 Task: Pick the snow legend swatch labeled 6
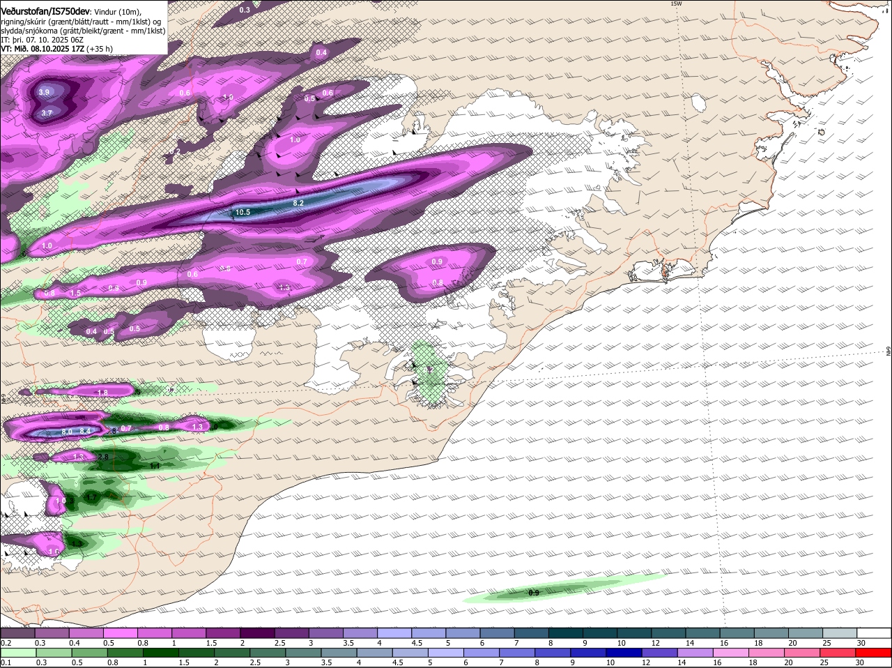pos(497,632)
